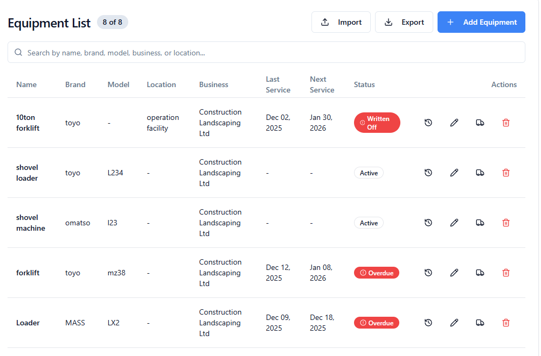Delete the shovel loader entry

pos(505,173)
